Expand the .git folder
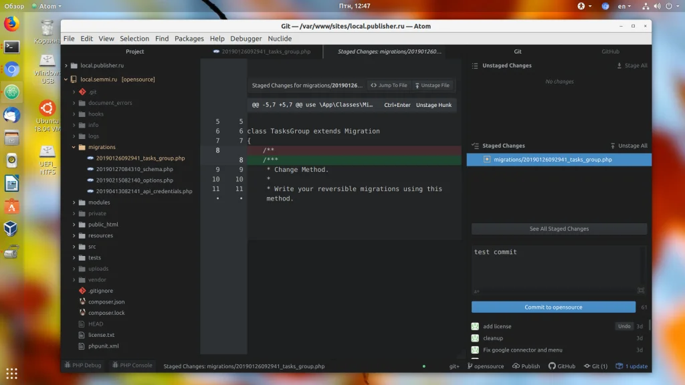Image resolution: width=685 pixels, height=385 pixels. point(74,92)
